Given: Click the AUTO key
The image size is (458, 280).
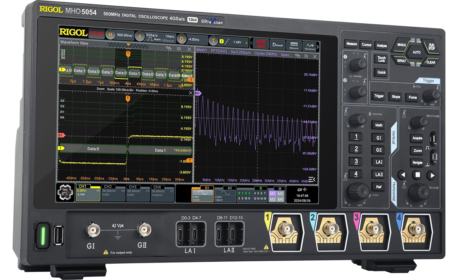Looking at the screenshot, I should click(x=416, y=52).
